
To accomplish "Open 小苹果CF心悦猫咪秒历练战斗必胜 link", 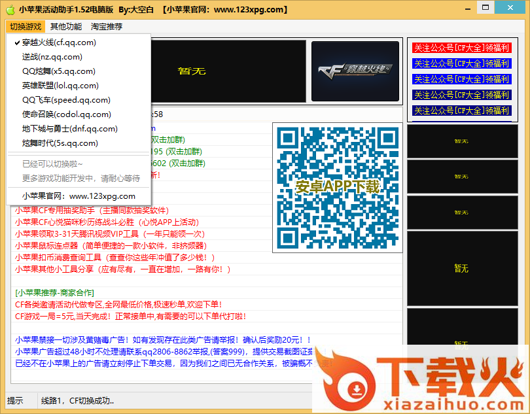I will click(107, 222).
